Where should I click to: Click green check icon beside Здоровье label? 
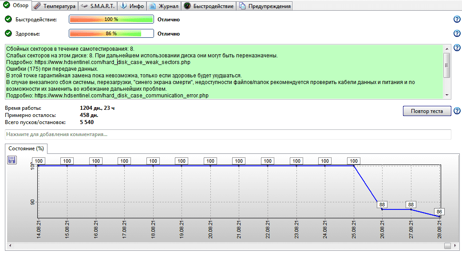(8, 33)
